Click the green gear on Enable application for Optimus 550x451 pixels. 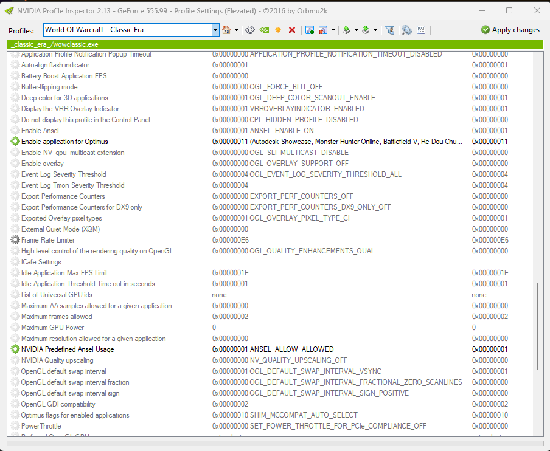(x=15, y=141)
